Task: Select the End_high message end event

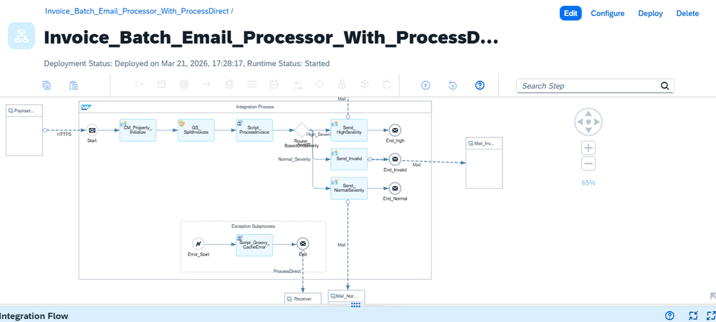Action: pyautogui.click(x=395, y=130)
